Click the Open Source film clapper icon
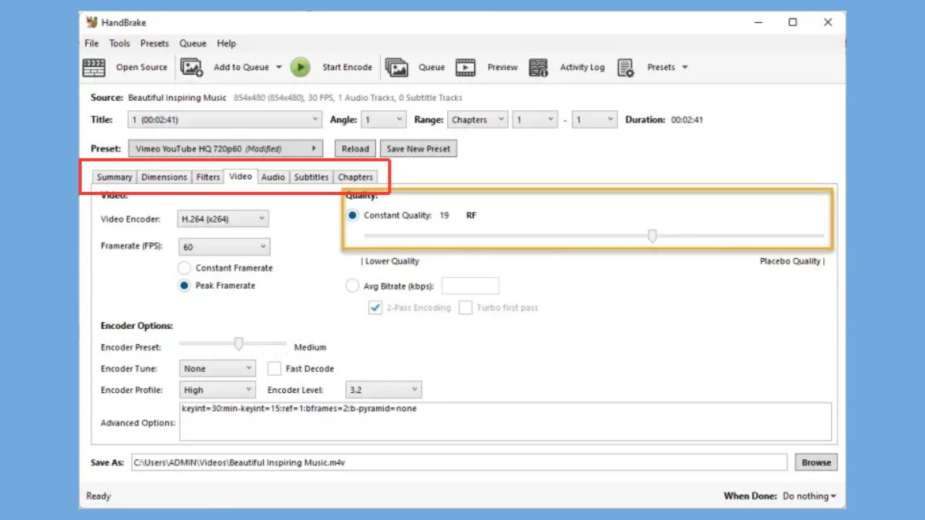 (x=94, y=68)
